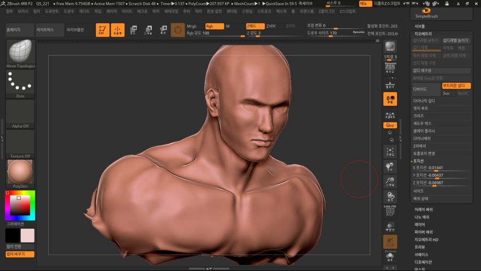Toggle the Zsub (Z서브) button

(x=271, y=26)
